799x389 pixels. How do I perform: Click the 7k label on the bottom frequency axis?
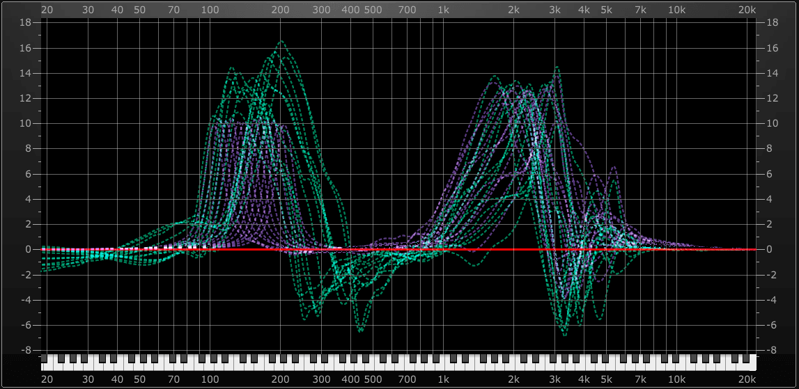click(641, 379)
